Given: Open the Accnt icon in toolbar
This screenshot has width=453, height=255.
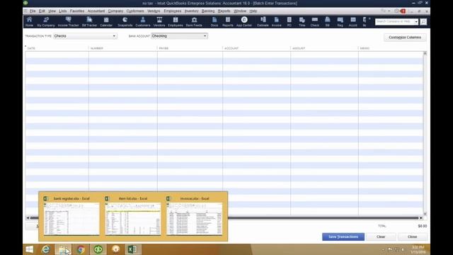Looking at the screenshot, I should (352, 22).
